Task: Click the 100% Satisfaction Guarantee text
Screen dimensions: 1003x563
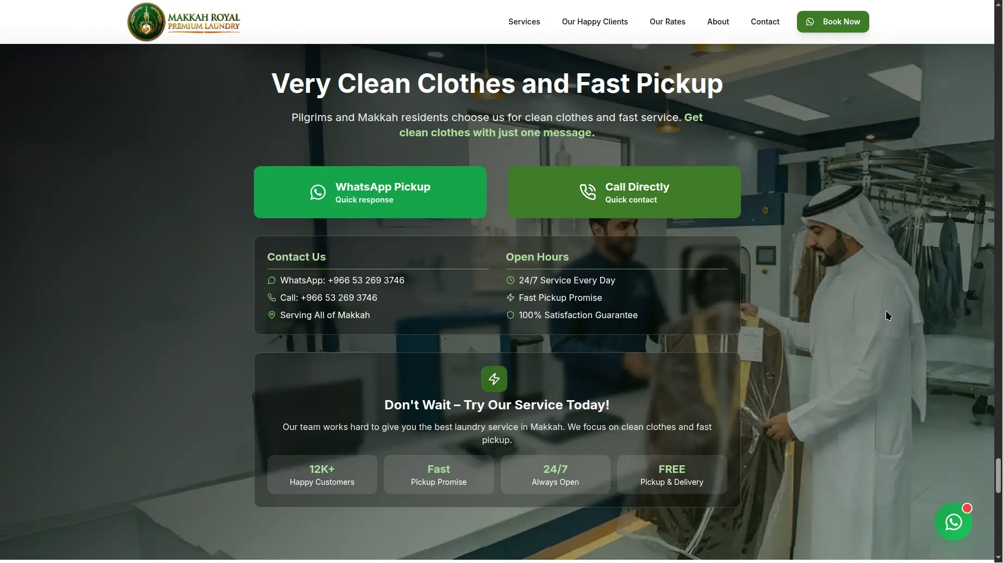Action: pos(578,315)
